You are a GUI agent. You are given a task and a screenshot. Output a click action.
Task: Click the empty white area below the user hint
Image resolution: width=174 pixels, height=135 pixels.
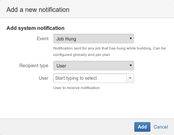click(x=87, y=104)
